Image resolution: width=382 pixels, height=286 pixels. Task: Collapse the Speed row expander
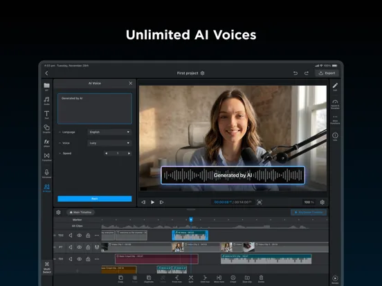[60, 153]
